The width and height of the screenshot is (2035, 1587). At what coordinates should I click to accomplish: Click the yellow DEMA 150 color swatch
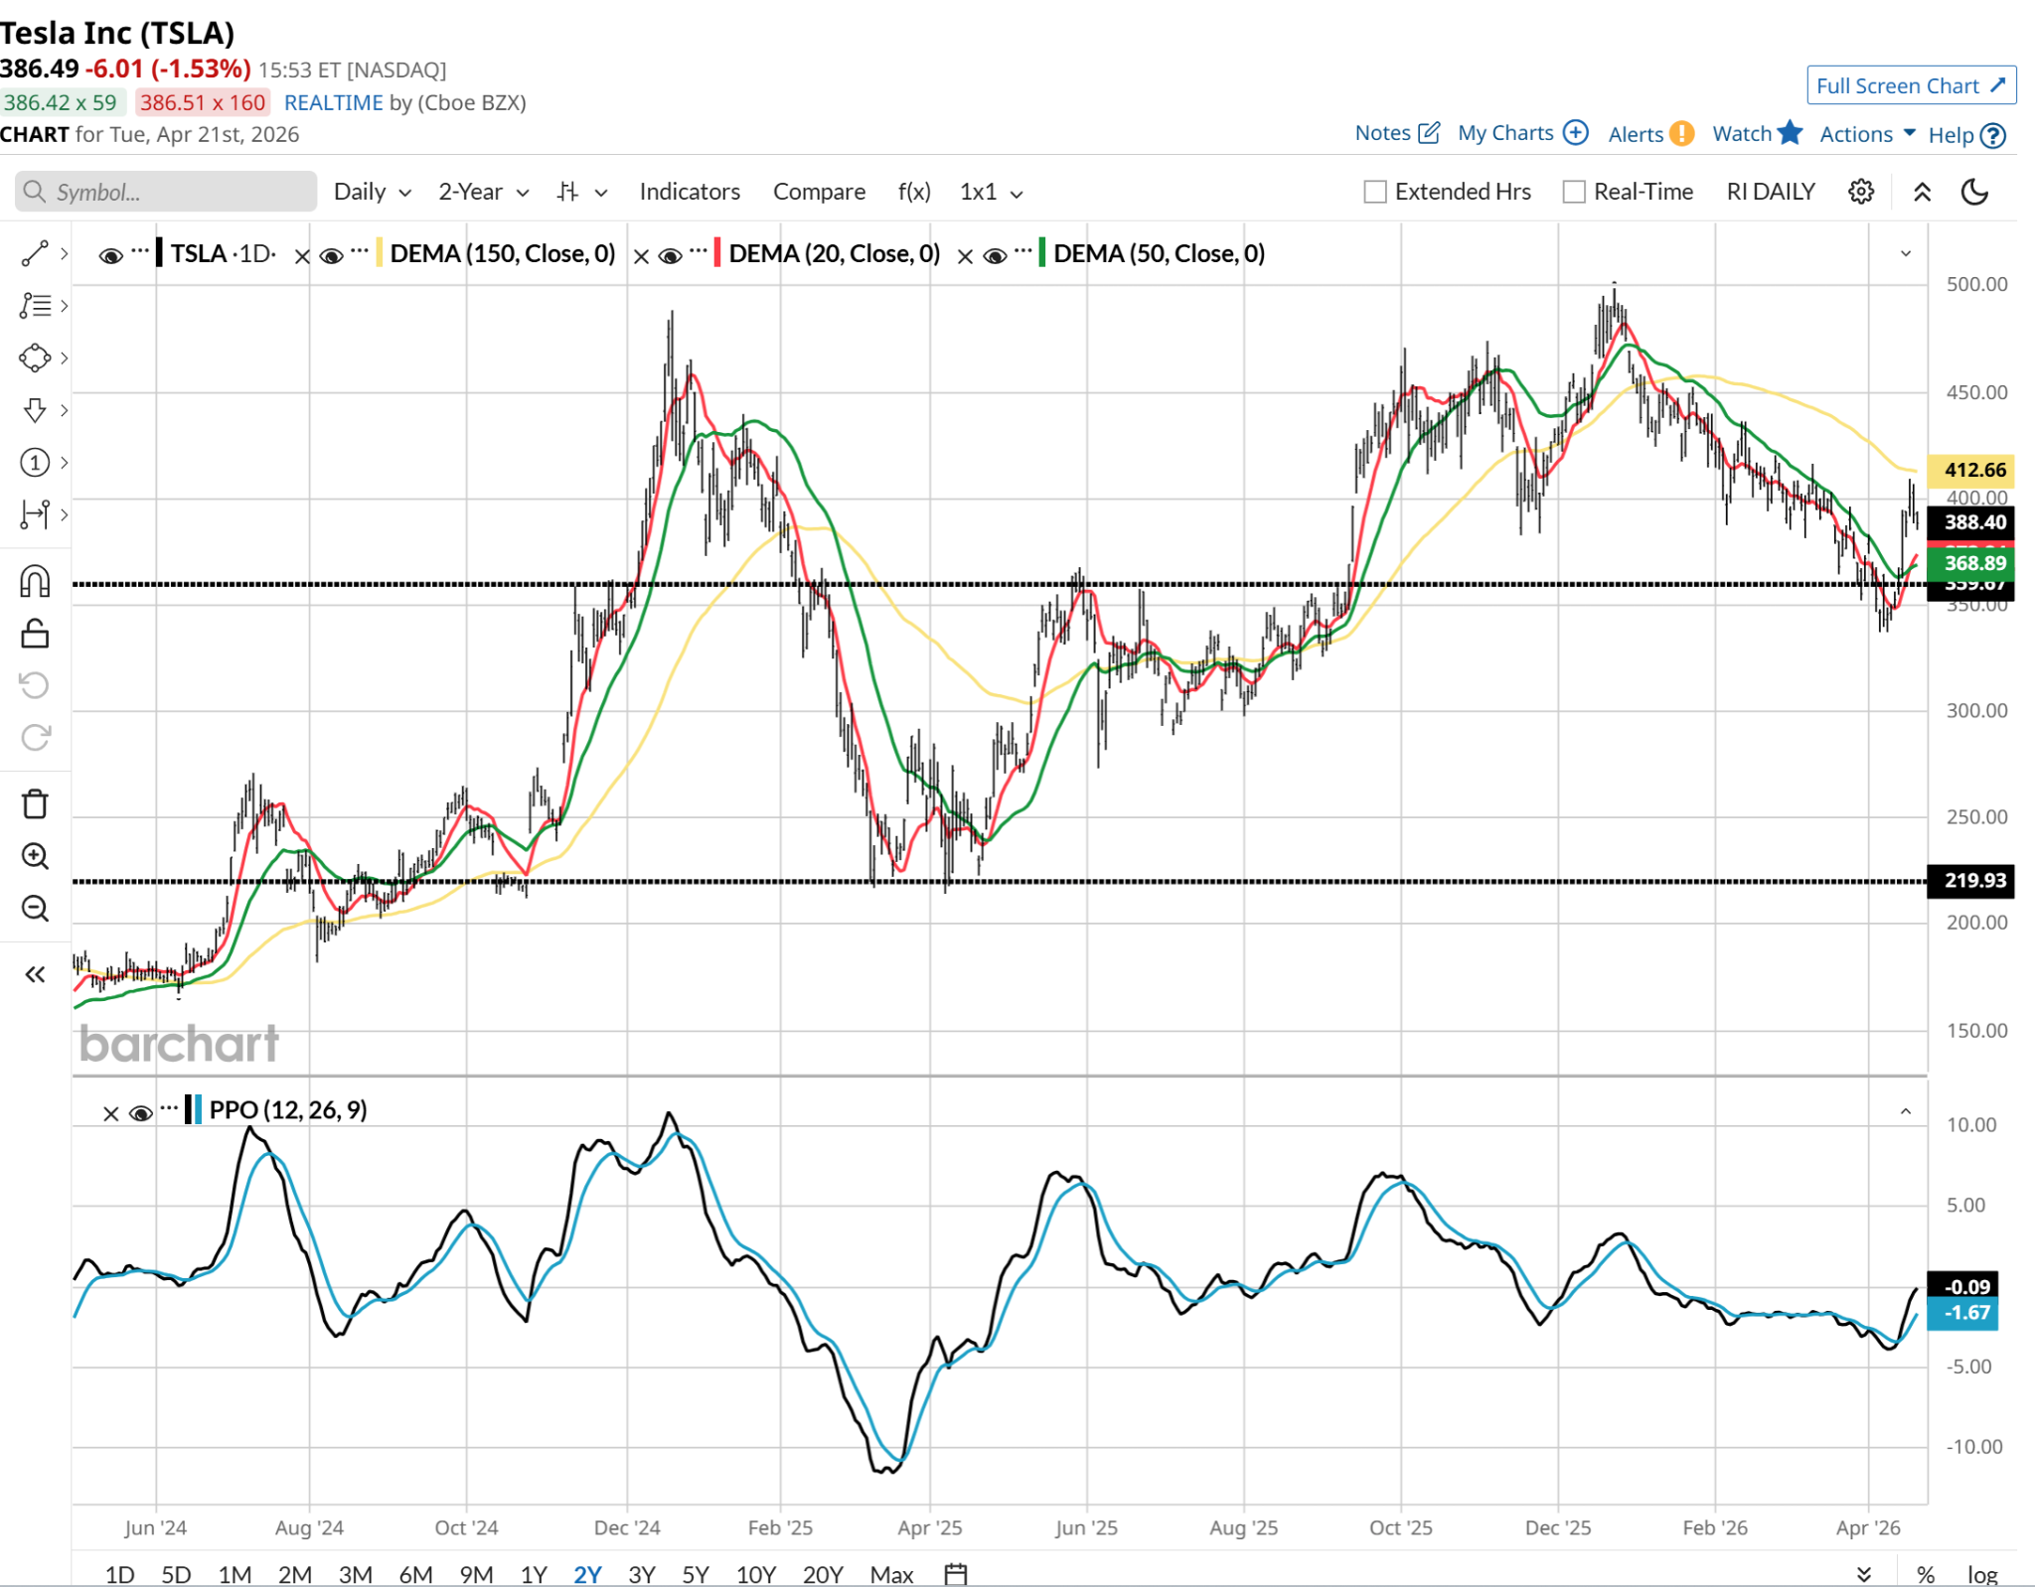coord(380,253)
